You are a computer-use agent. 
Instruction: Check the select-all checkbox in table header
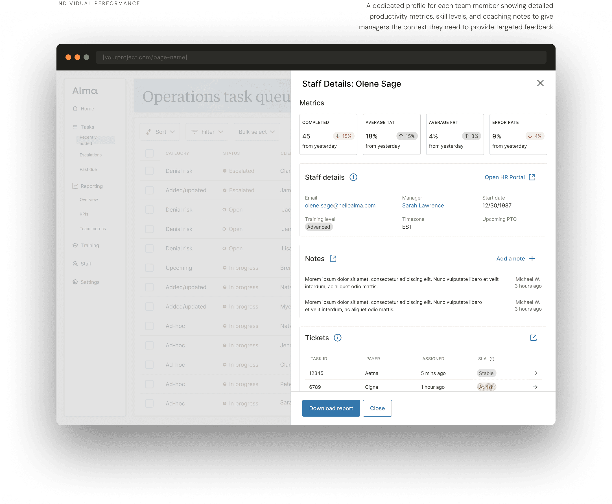click(149, 153)
